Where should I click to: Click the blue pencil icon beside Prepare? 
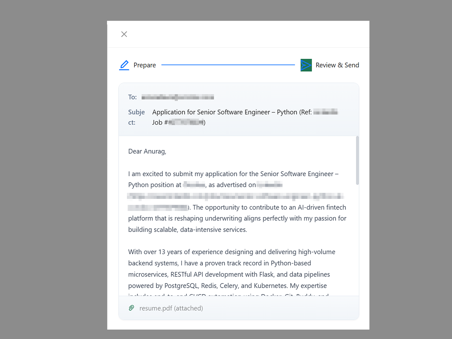pos(124,65)
